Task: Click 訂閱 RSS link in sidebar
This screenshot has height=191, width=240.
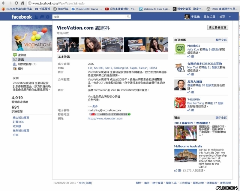Action: [x=18, y=122]
